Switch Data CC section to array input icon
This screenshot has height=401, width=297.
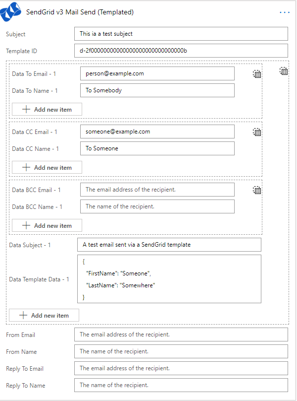(257, 132)
